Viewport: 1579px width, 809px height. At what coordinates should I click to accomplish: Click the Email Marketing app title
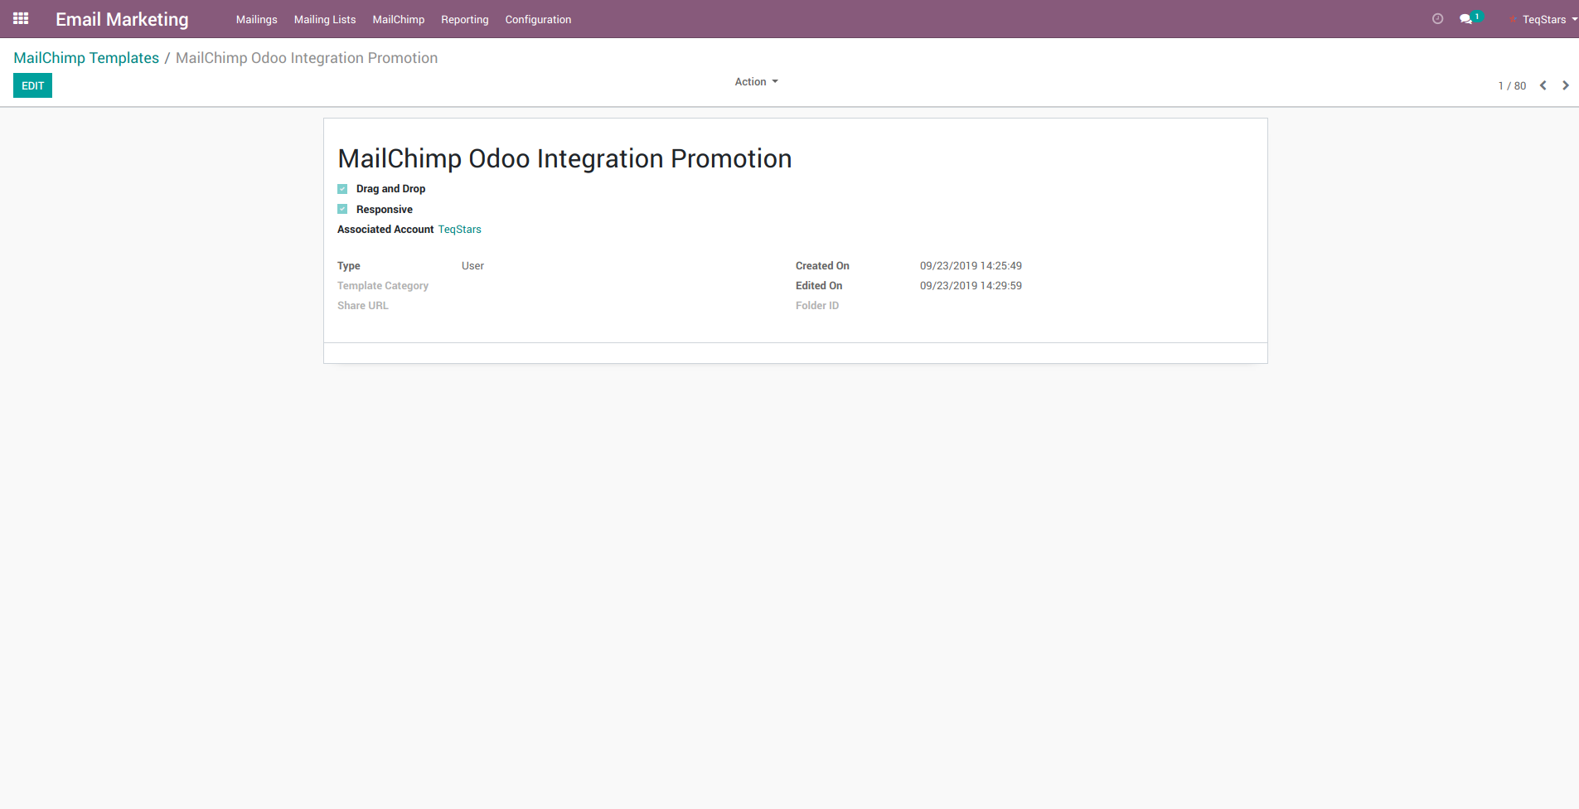pos(122,19)
